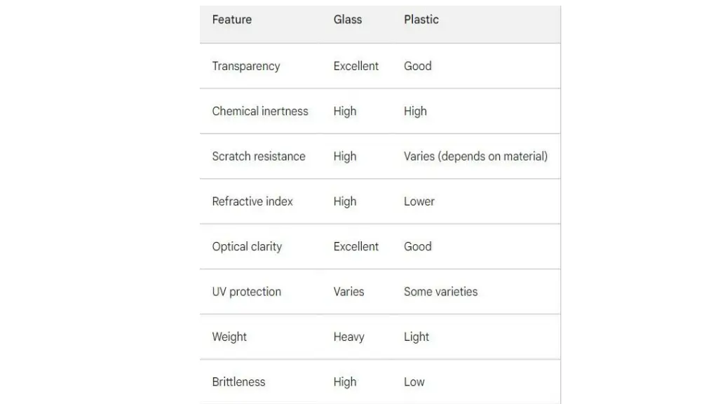
Task: Click the UV protection feature cell
Action: [246, 292]
